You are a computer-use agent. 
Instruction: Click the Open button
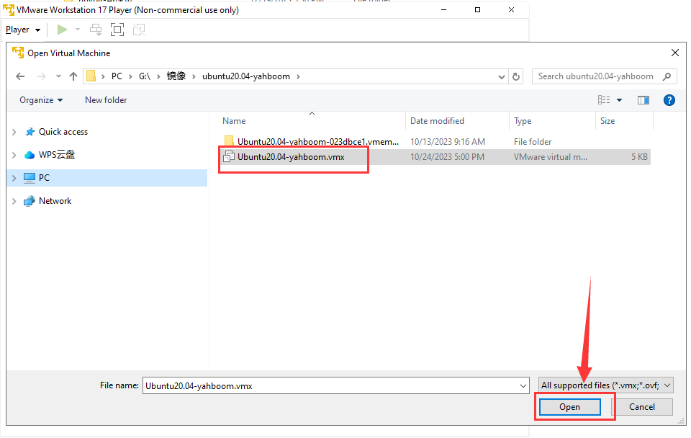[x=570, y=407]
